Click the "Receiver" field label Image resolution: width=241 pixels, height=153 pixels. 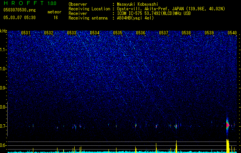[x=78, y=13]
